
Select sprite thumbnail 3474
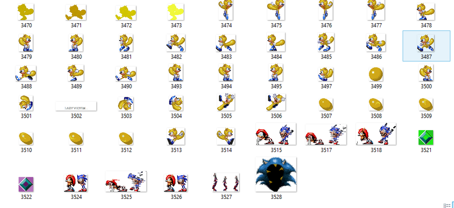click(226, 10)
